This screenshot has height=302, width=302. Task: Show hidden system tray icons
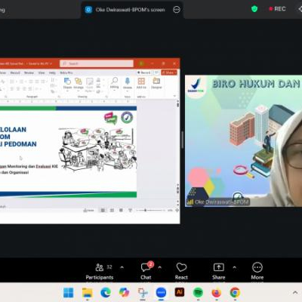[294, 293]
